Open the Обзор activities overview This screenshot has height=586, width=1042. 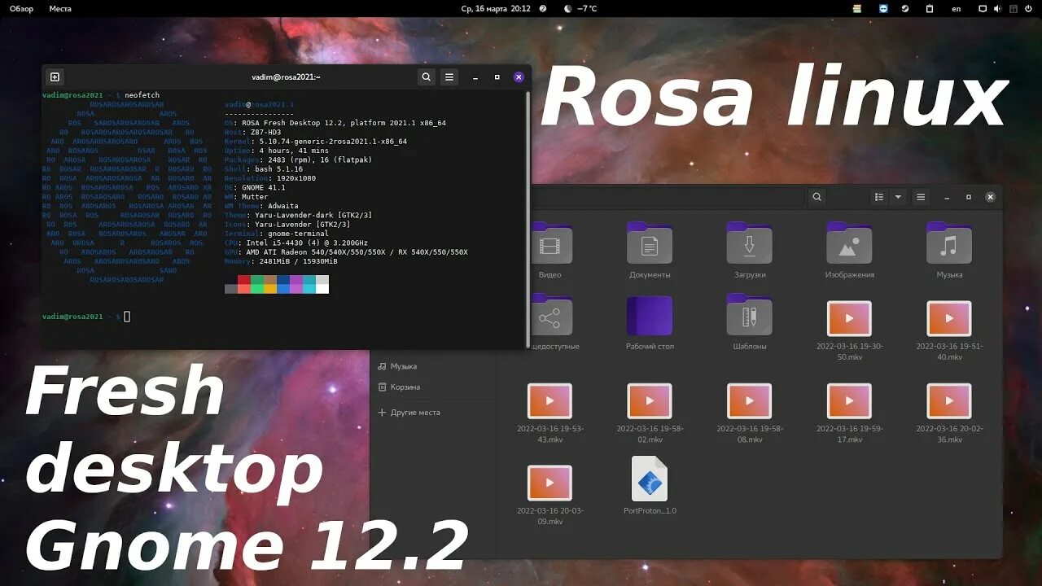pyautogui.click(x=22, y=9)
